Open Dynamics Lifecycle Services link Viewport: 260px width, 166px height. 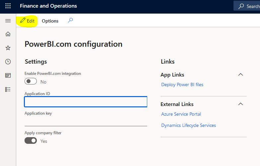click(188, 125)
